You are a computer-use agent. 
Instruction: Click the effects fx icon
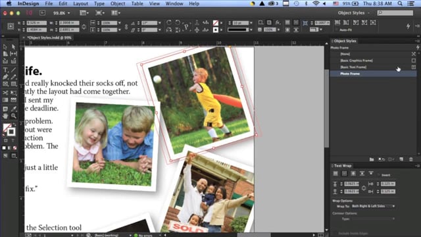pos(278,22)
